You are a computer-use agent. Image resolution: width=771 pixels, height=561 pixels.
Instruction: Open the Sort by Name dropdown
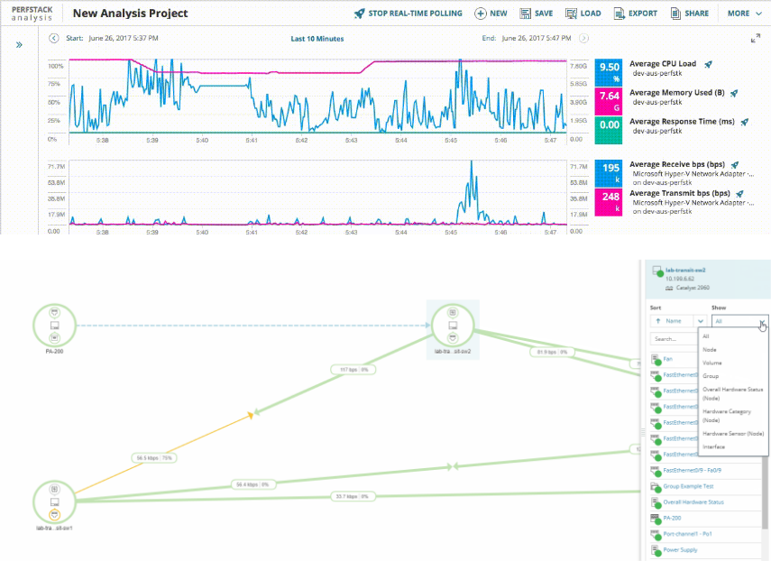[x=675, y=321]
